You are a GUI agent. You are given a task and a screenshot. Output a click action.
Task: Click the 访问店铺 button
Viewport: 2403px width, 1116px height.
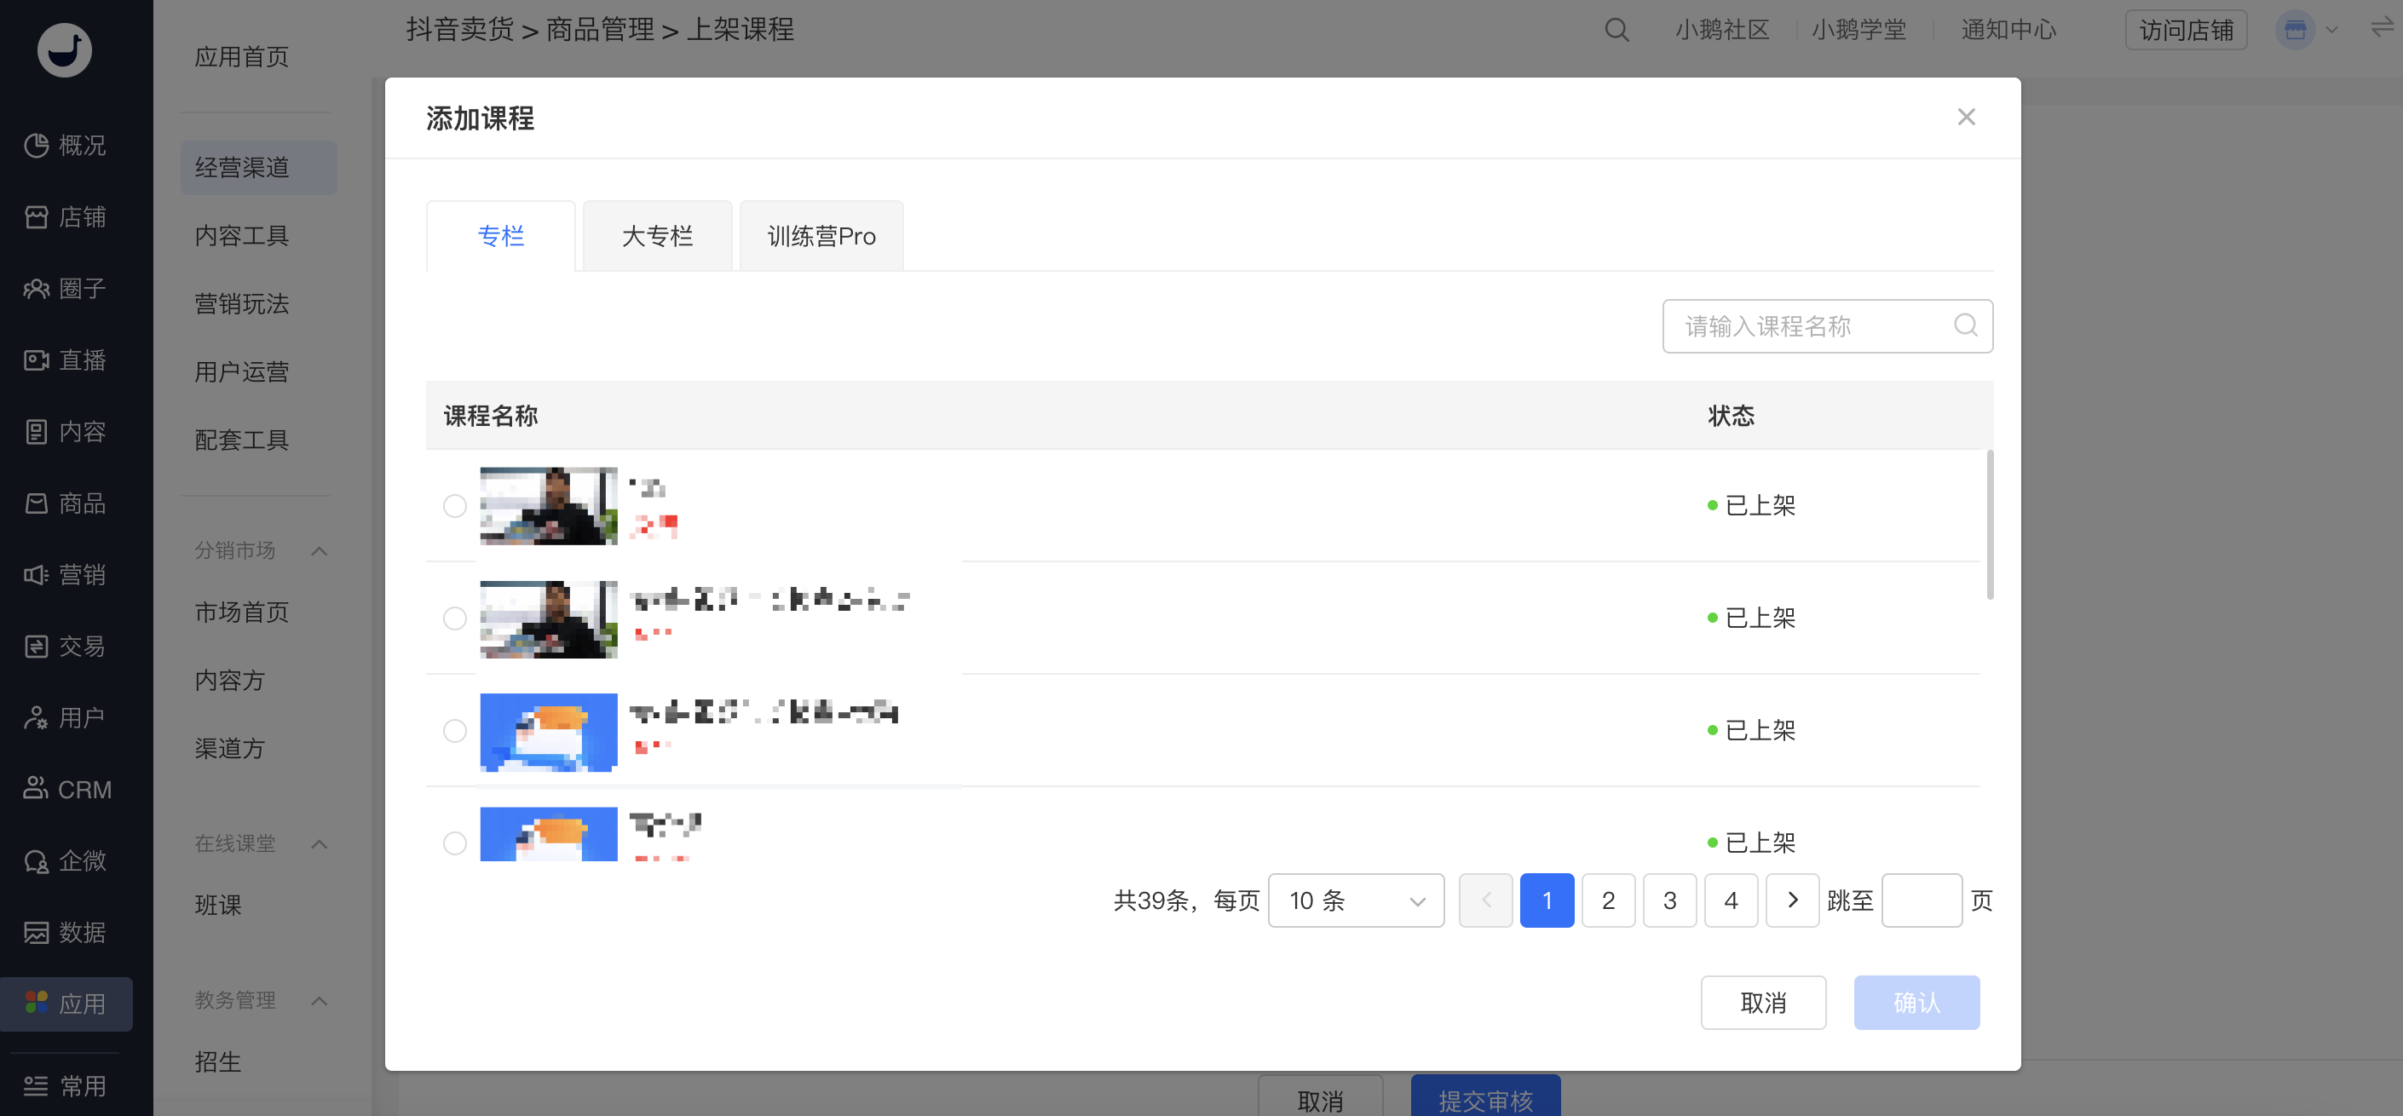(x=2186, y=30)
